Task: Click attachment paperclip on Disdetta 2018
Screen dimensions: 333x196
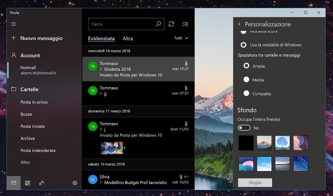Action: pyautogui.click(x=186, y=63)
